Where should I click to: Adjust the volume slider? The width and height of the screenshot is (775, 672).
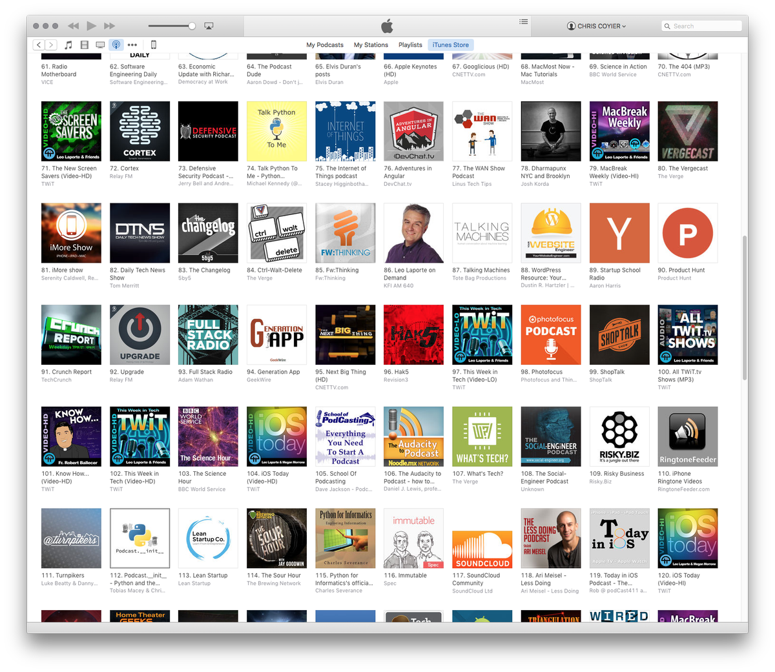click(x=172, y=26)
